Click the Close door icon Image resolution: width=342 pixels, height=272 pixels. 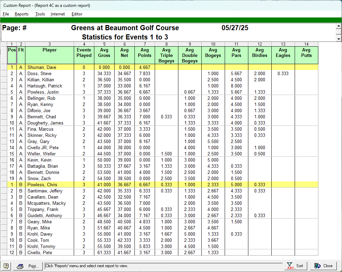(318, 266)
